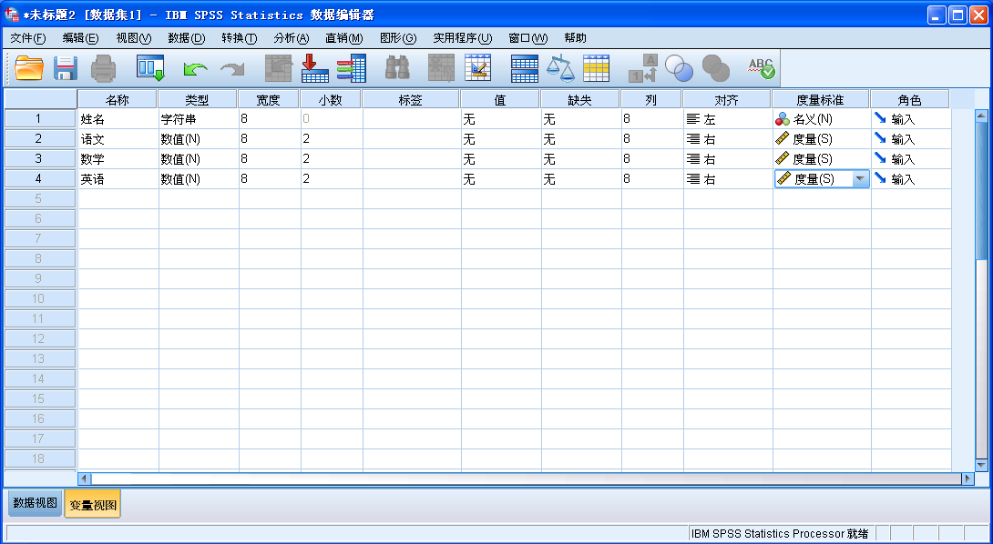Select the 变量视图 tab
Viewport: 993px width, 544px height.
pos(92,506)
